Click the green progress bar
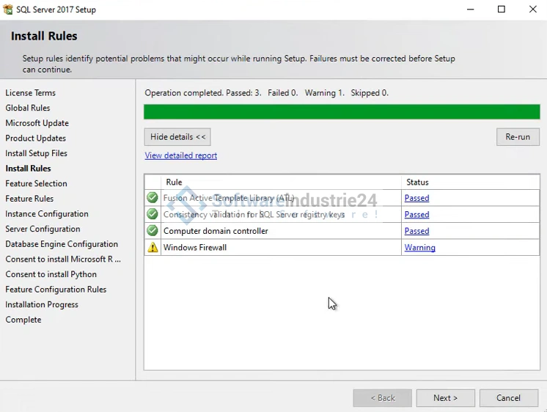Viewport: 547px width, 412px height. pyautogui.click(x=342, y=112)
